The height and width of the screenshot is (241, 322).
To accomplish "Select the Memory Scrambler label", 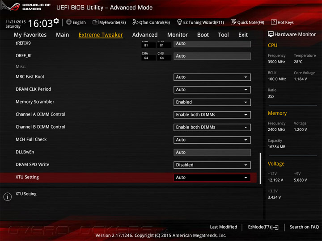I will pos(35,102).
